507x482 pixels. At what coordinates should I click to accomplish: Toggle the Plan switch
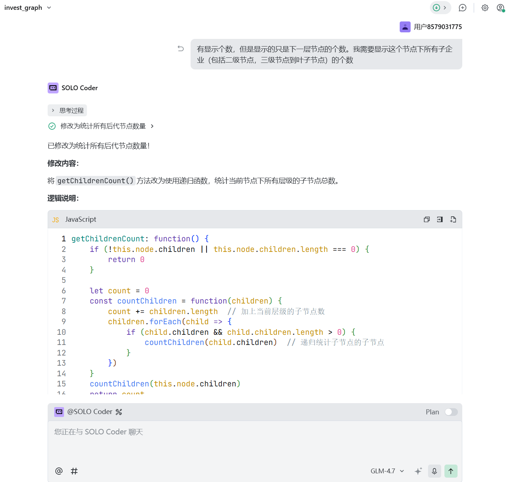451,412
